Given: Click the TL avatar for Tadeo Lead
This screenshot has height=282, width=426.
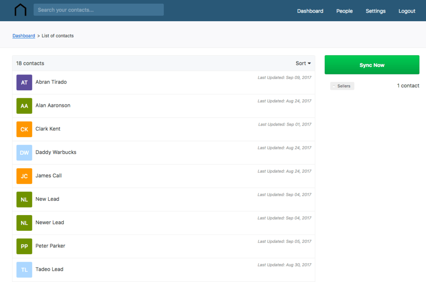Looking at the screenshot, I should click(24, 269).
